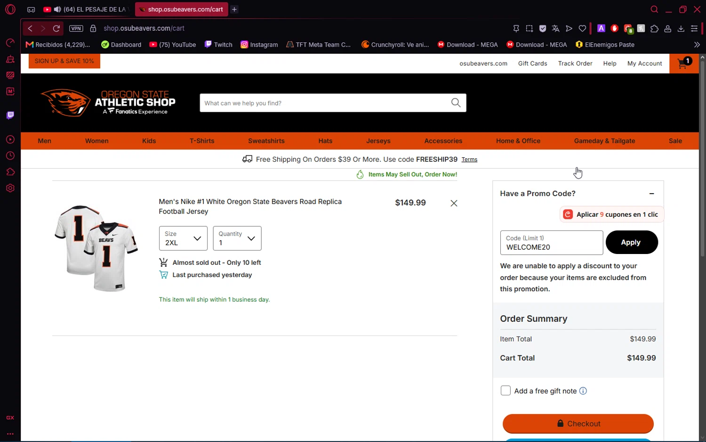Open the translate page icon
Viewport: 706px width, 442px height.
[x=556, y=29]
